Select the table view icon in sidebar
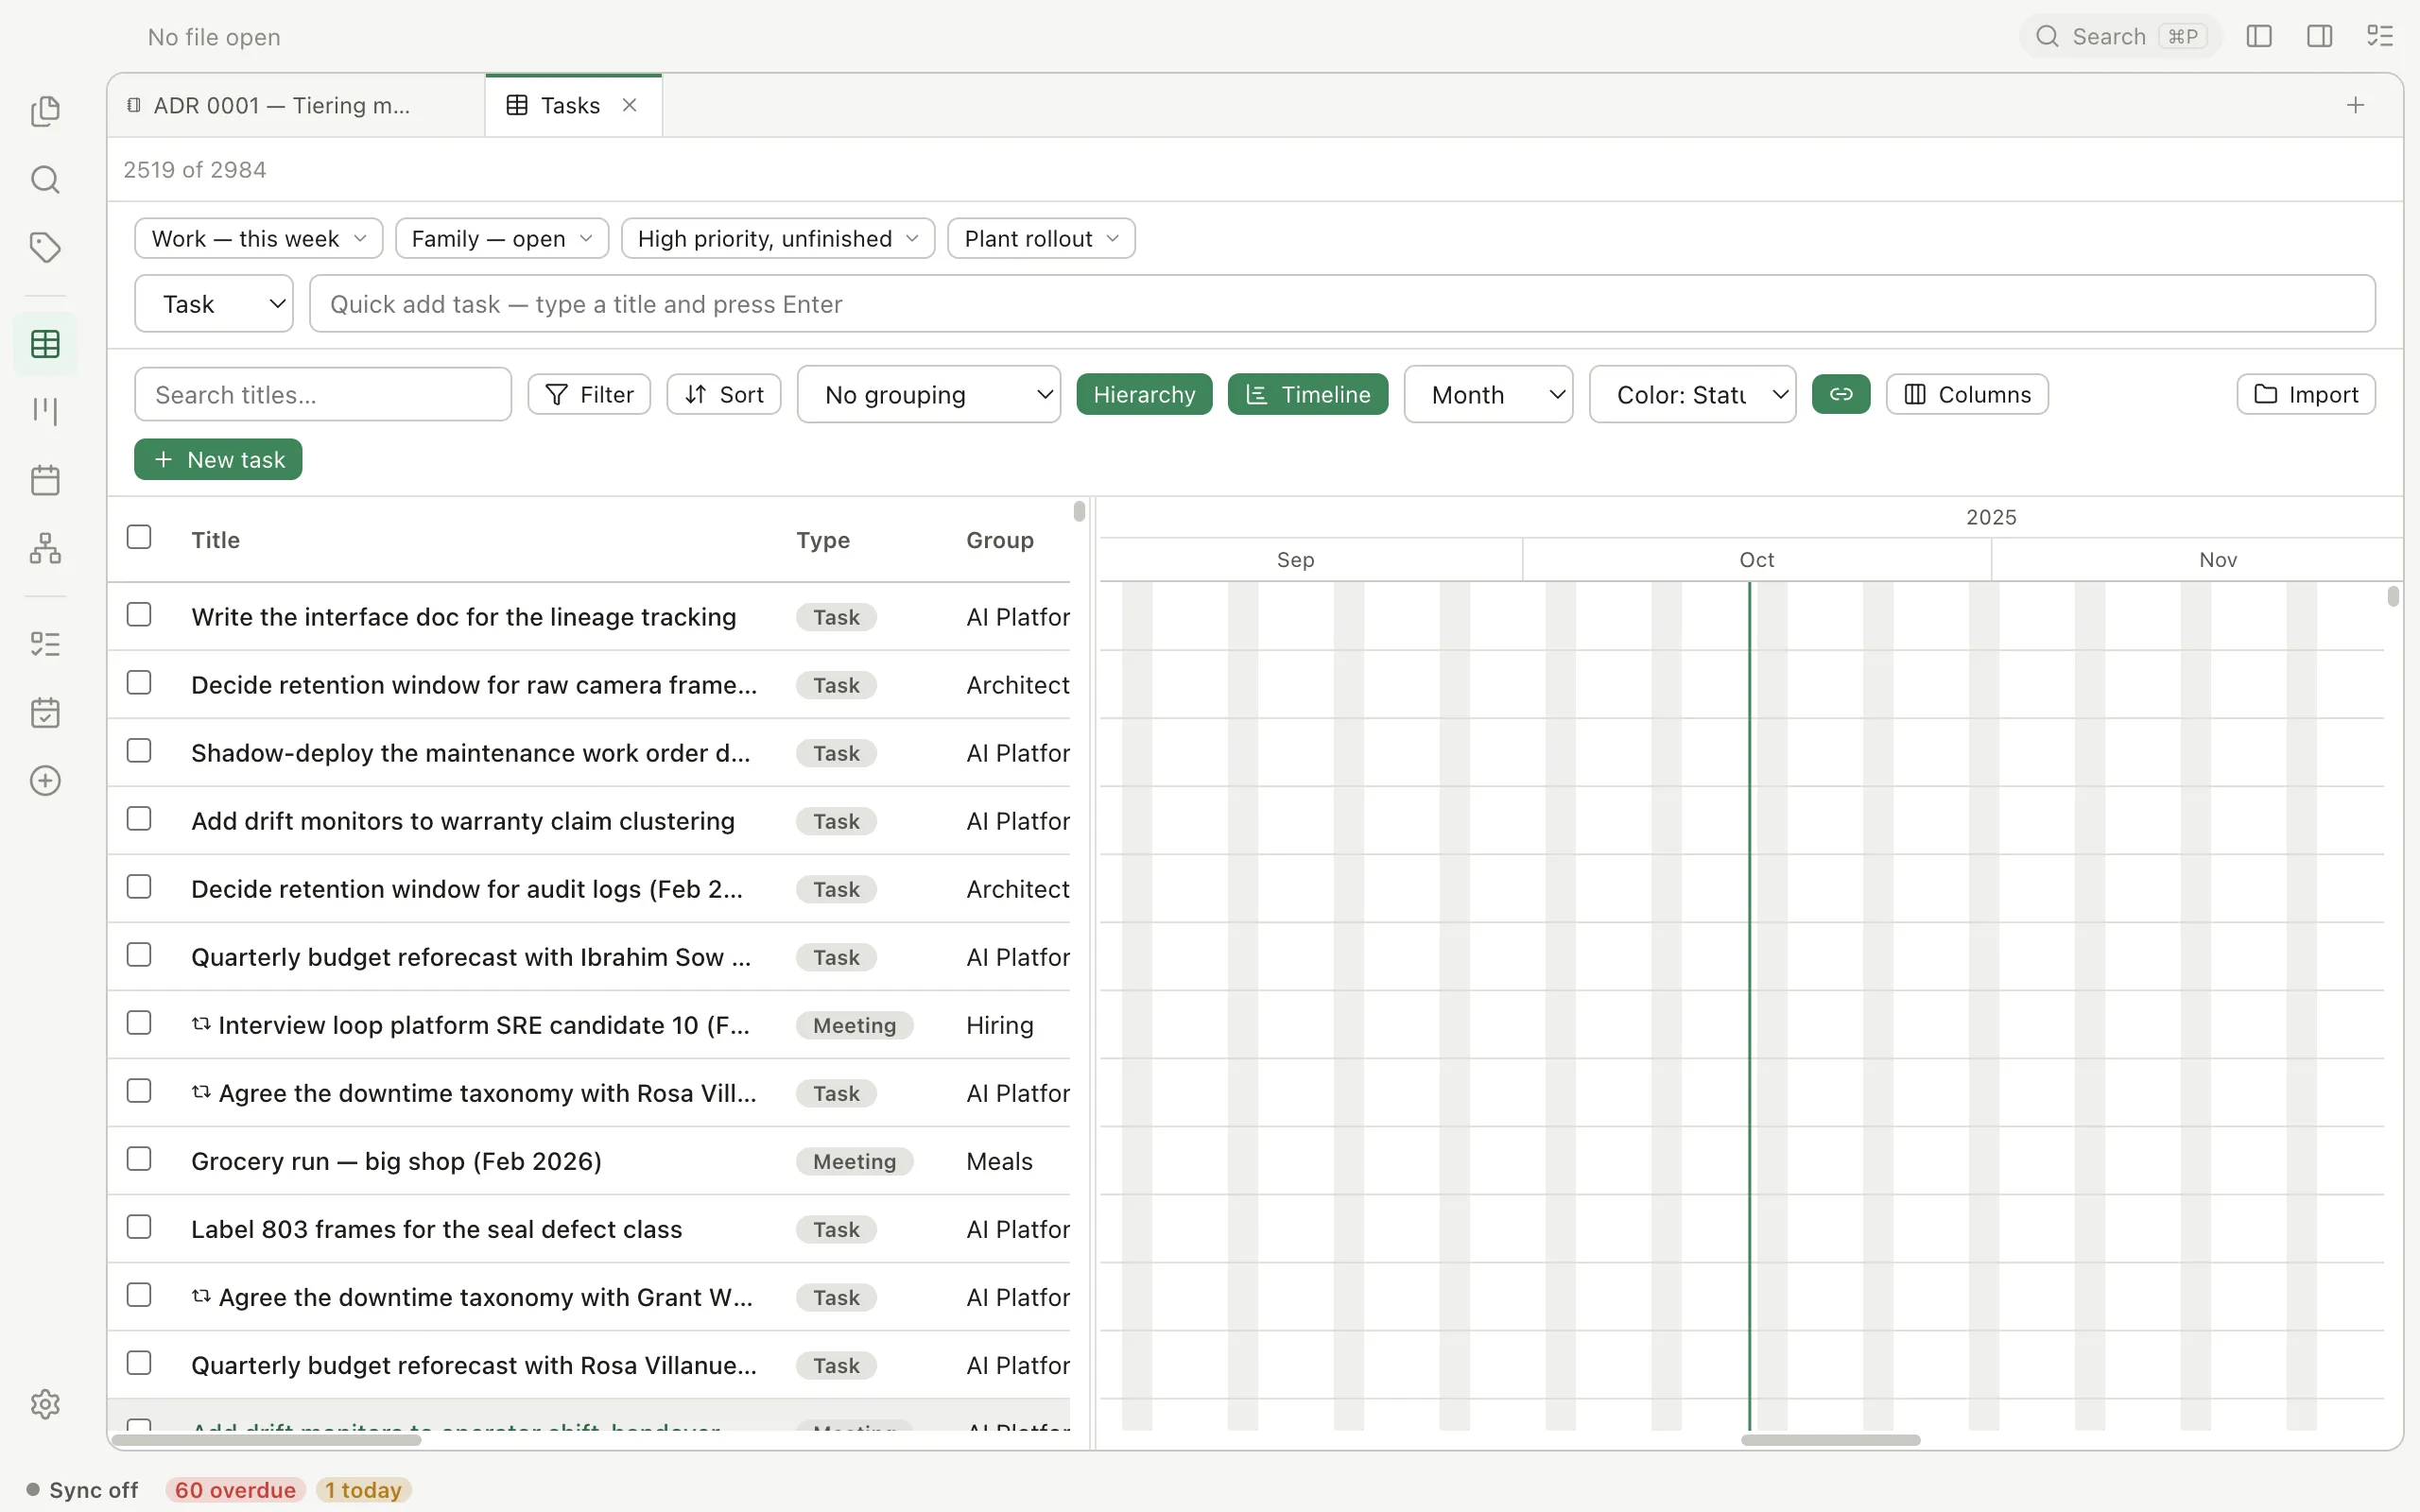 coord(45,344)
